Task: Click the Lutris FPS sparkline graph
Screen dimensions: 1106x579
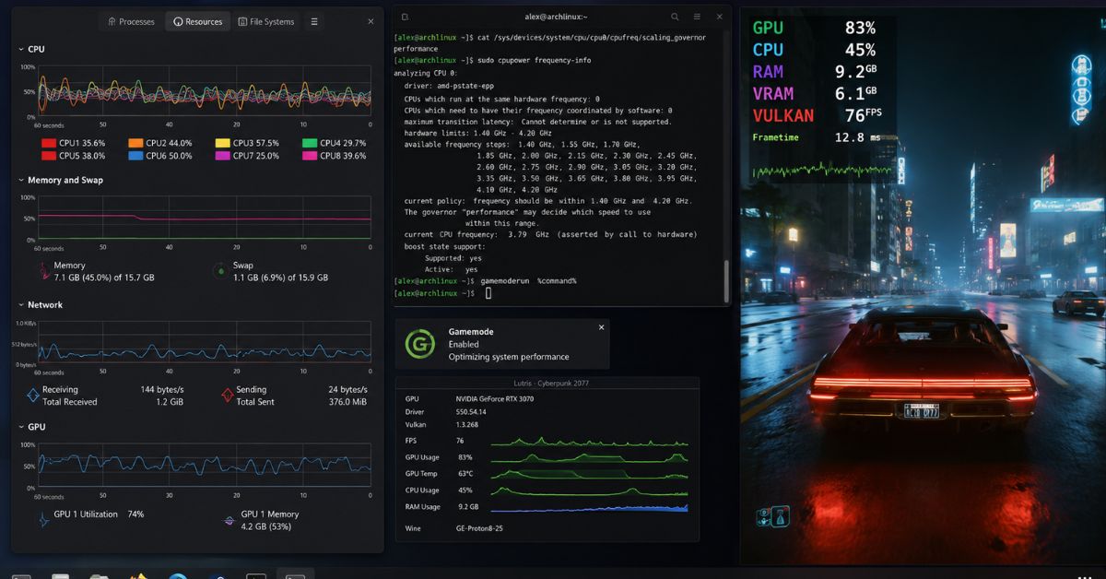Action: pos(589,441)
